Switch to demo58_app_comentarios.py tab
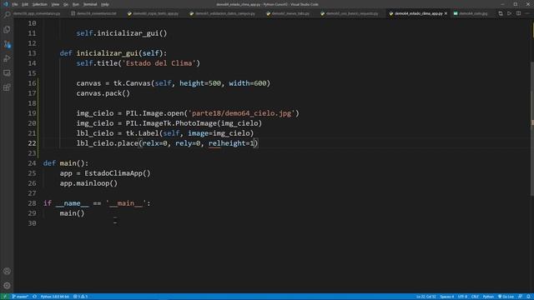Image resolution: width=534 pixels, height=300 pixels. click(37, 13)
